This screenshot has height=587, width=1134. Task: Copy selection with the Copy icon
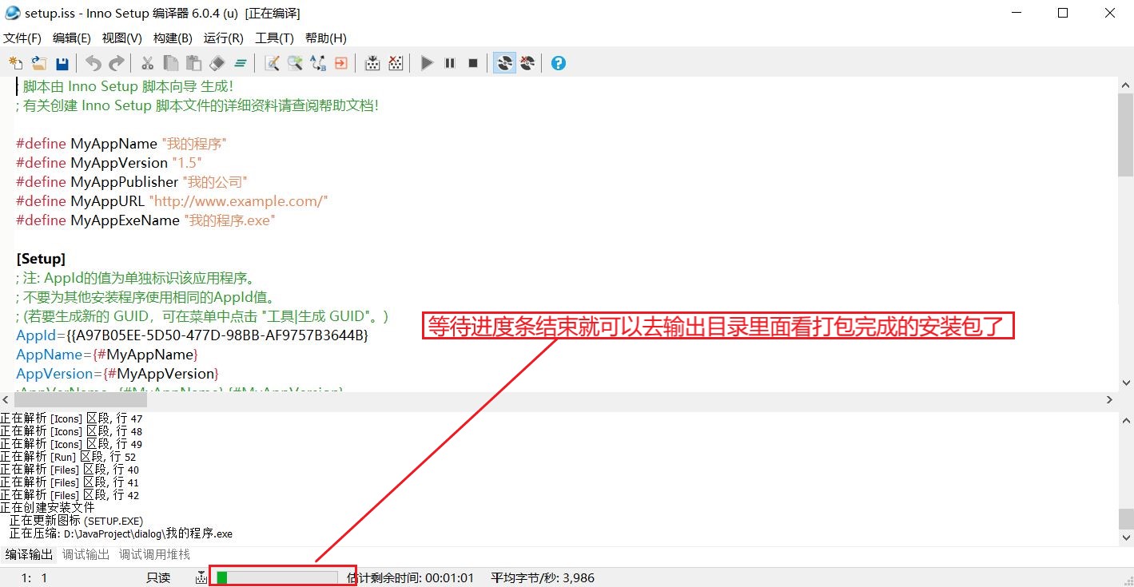[170, 63]
